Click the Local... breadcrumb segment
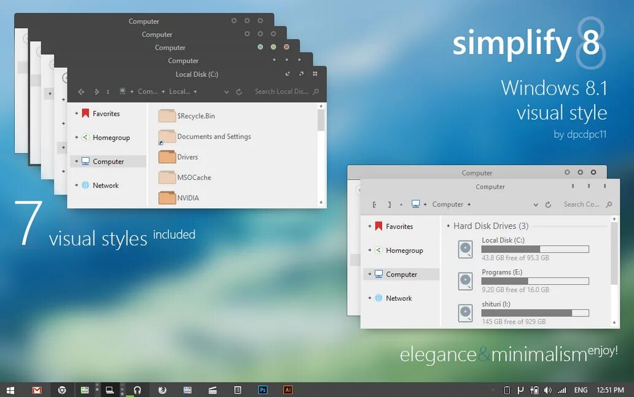 [x=179, y=91]
